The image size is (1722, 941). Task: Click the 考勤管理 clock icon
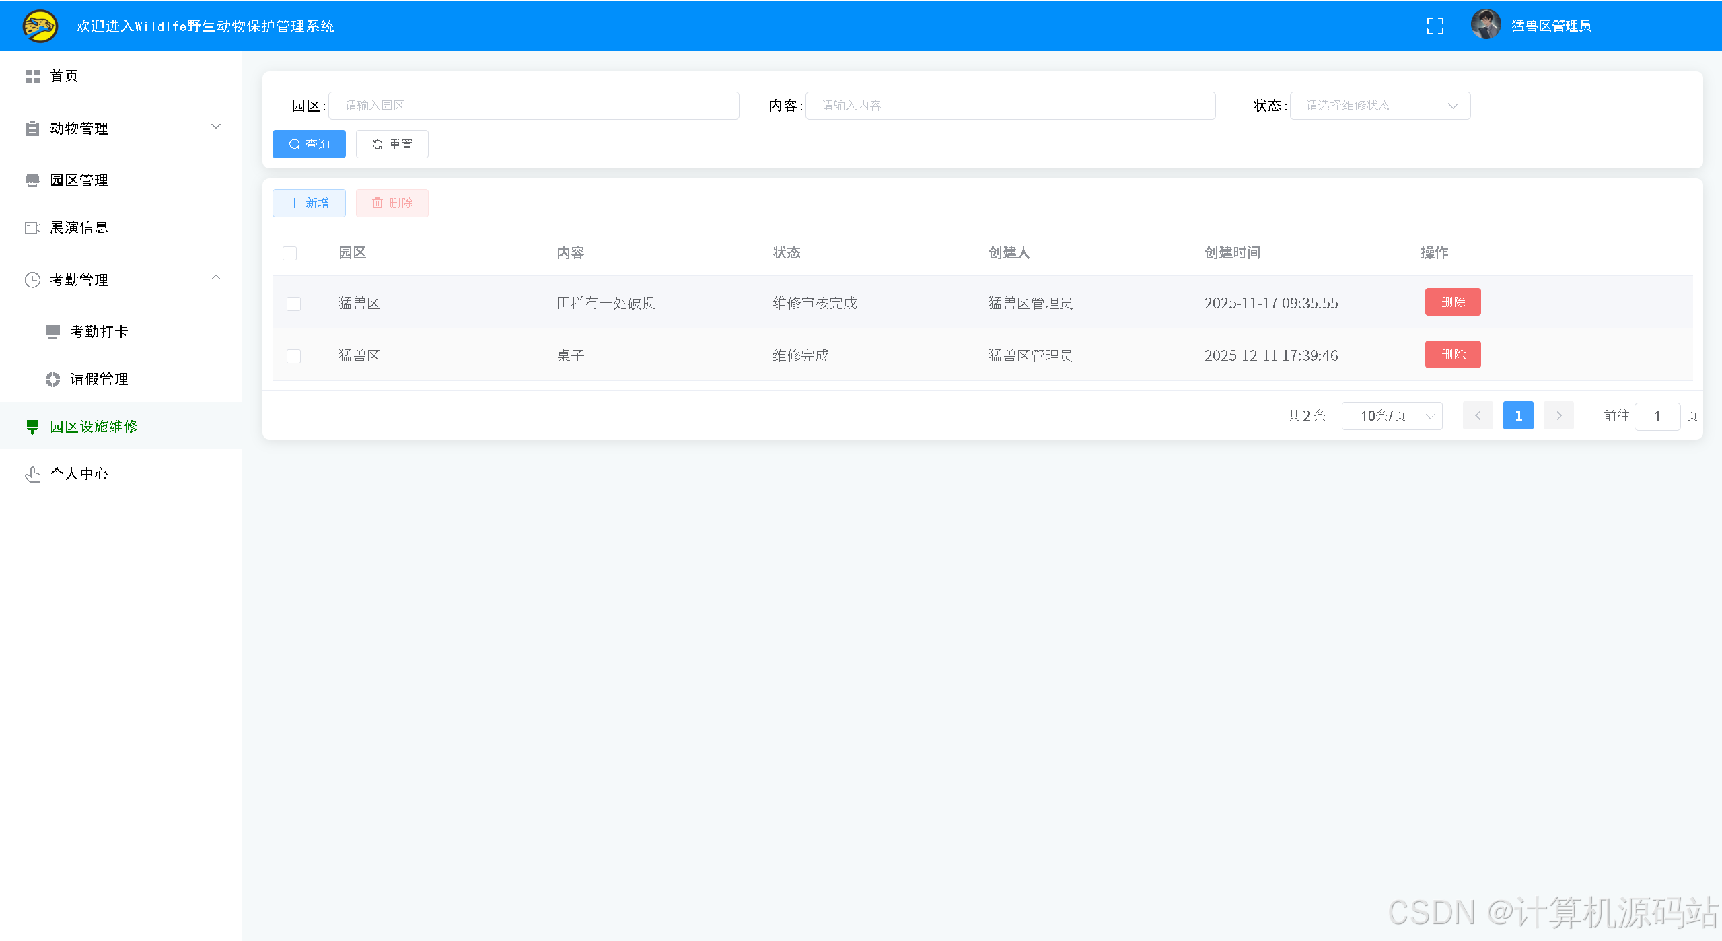pyautogui.click(x=32, y=280)
